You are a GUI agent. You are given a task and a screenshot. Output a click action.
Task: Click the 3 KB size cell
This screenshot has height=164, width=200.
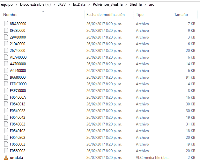tap(191, 37)
